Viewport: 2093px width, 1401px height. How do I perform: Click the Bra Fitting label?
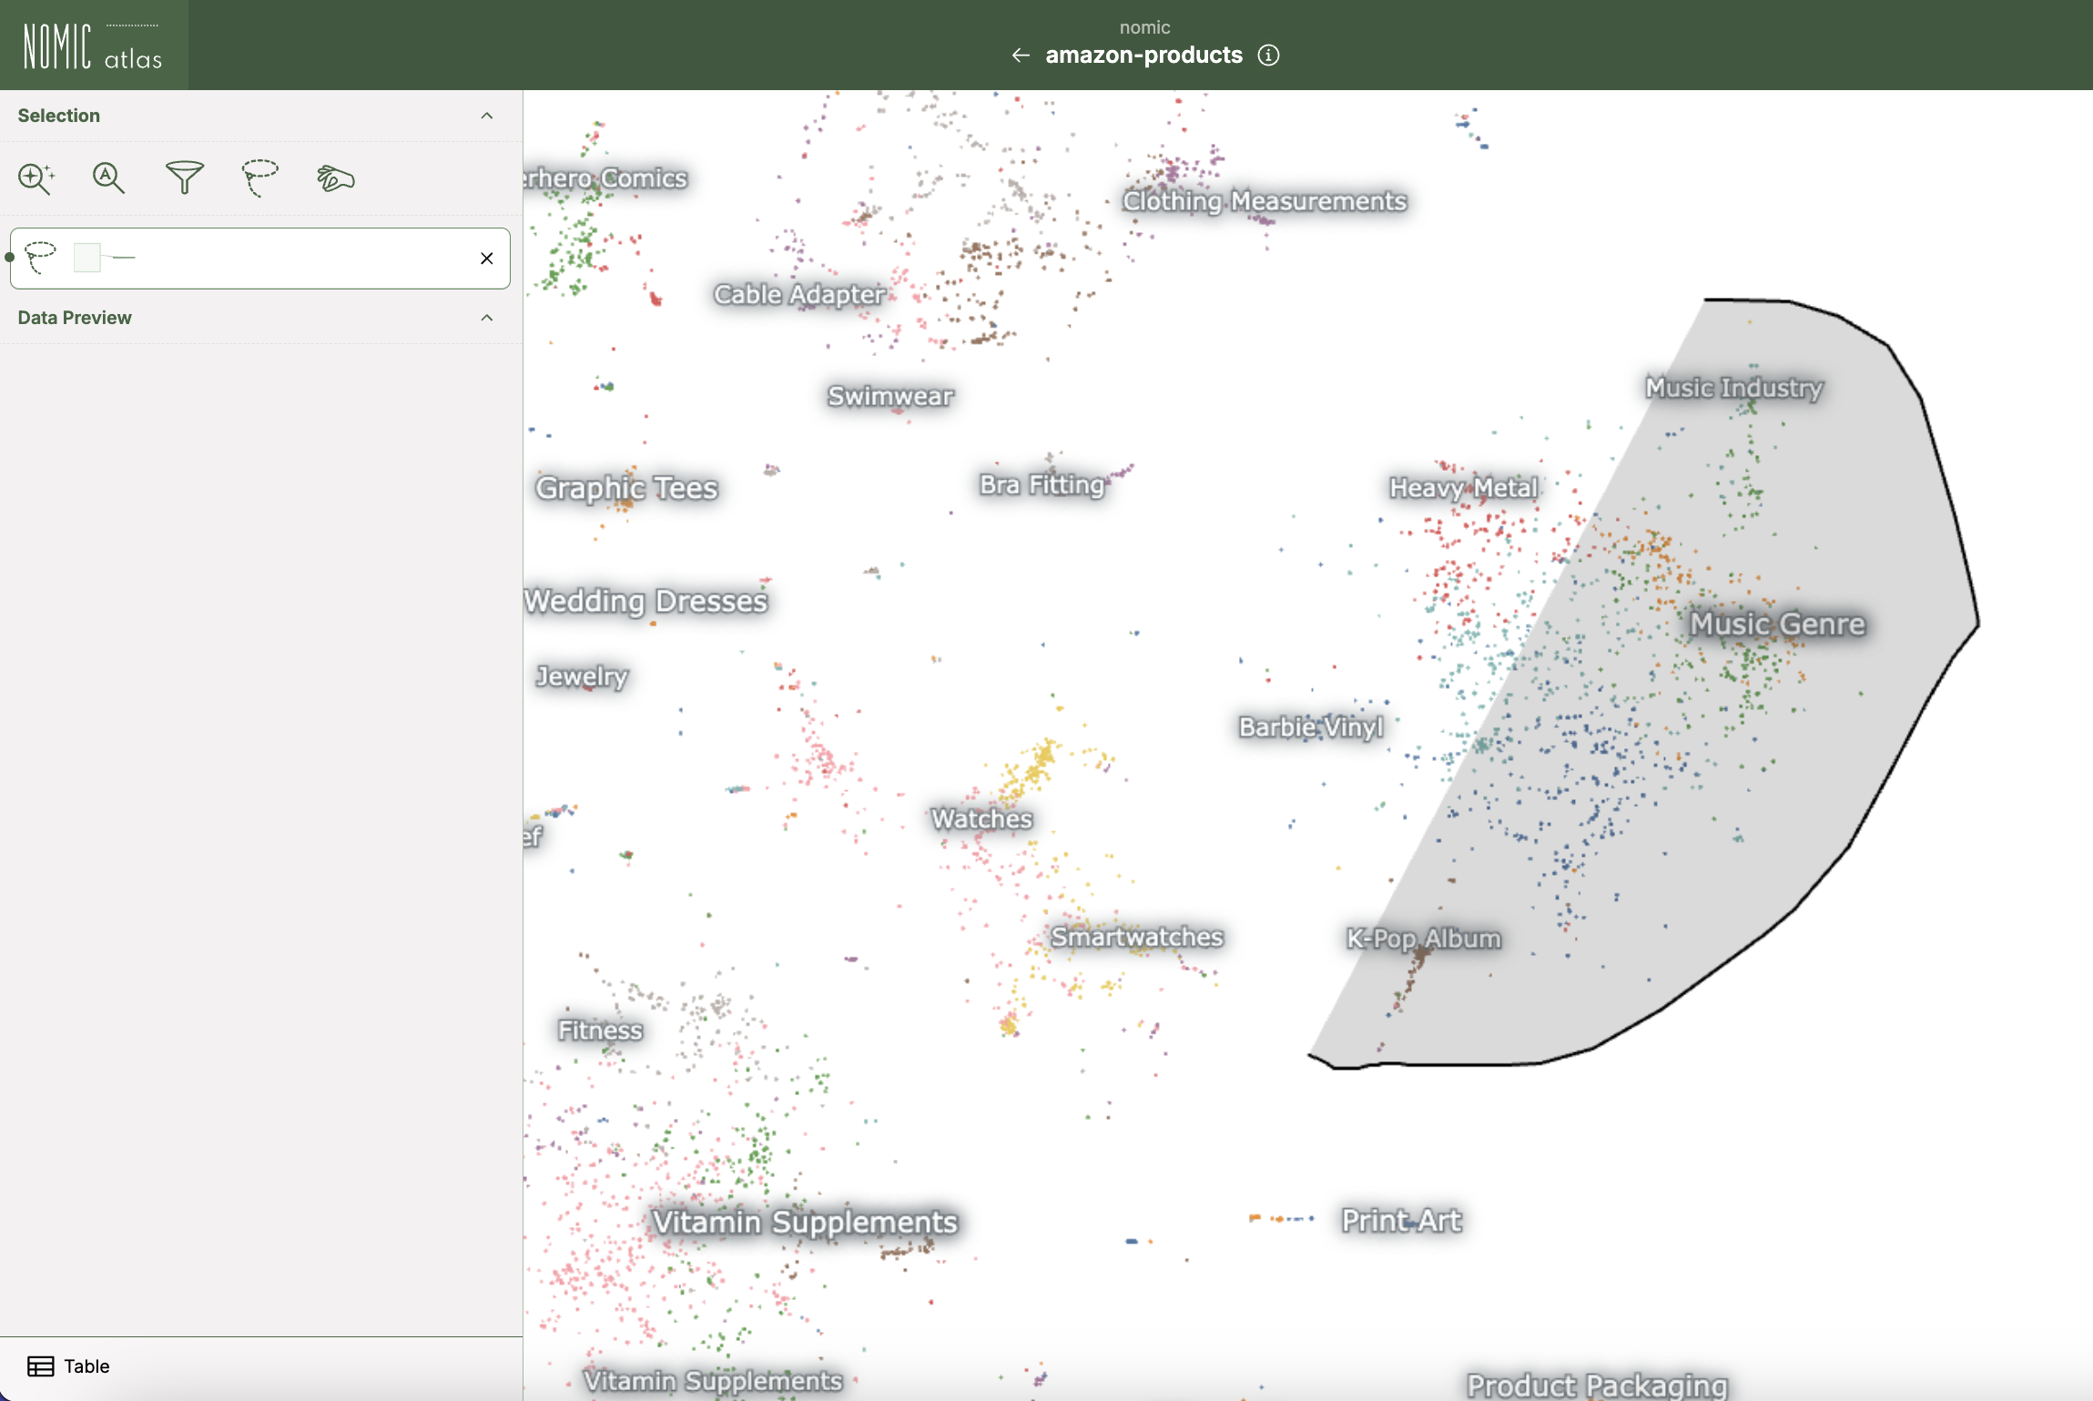point(1042,484)
